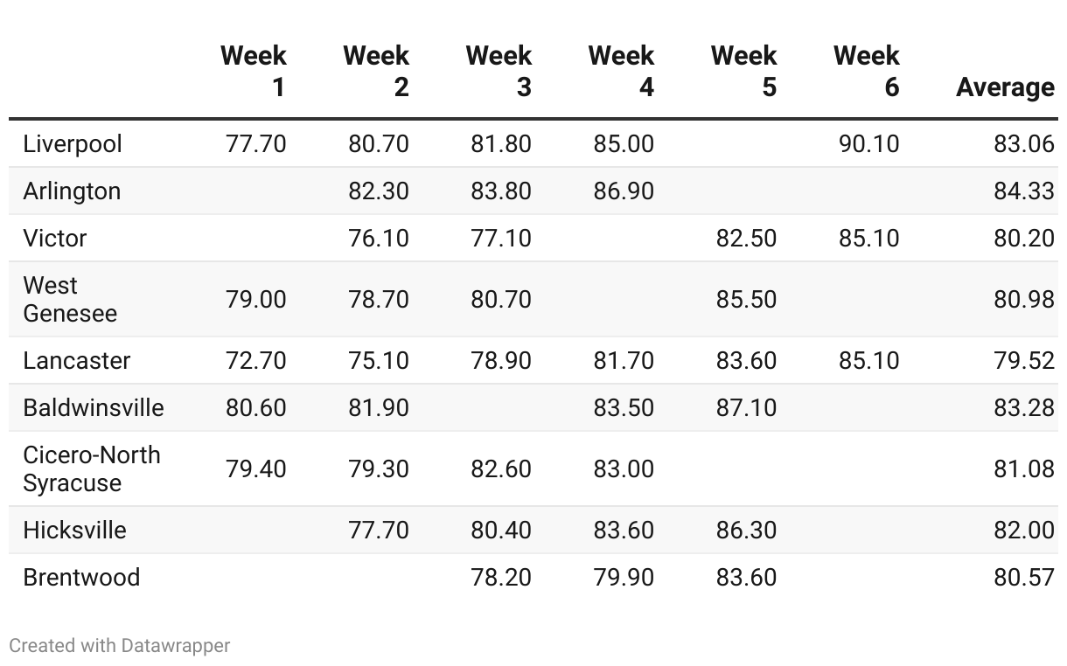
Task: Select the Brentwood row label
Action: point(81,578)
